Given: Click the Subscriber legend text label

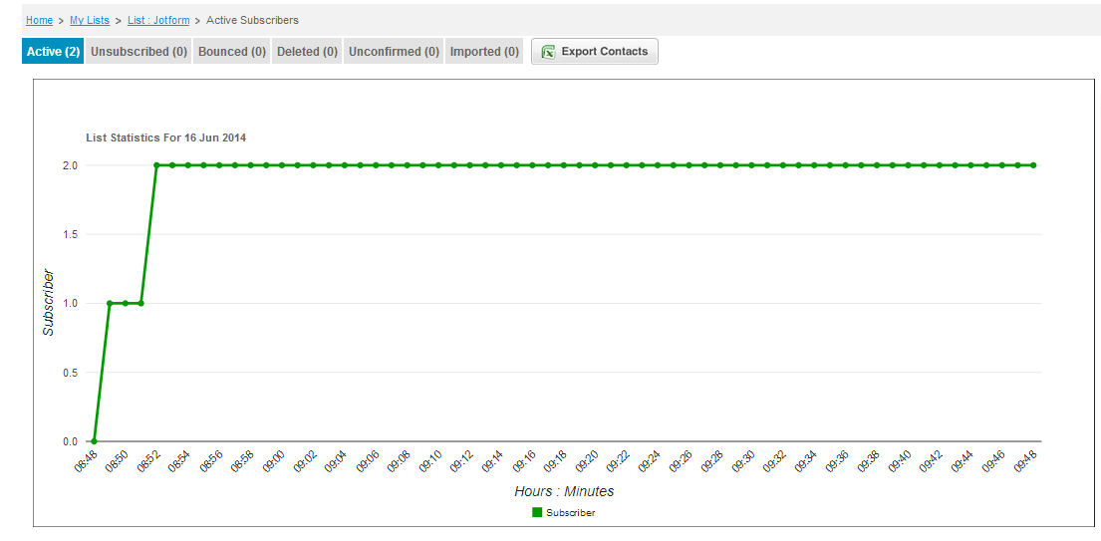Looking at the screenshot, I should (570, 513).
